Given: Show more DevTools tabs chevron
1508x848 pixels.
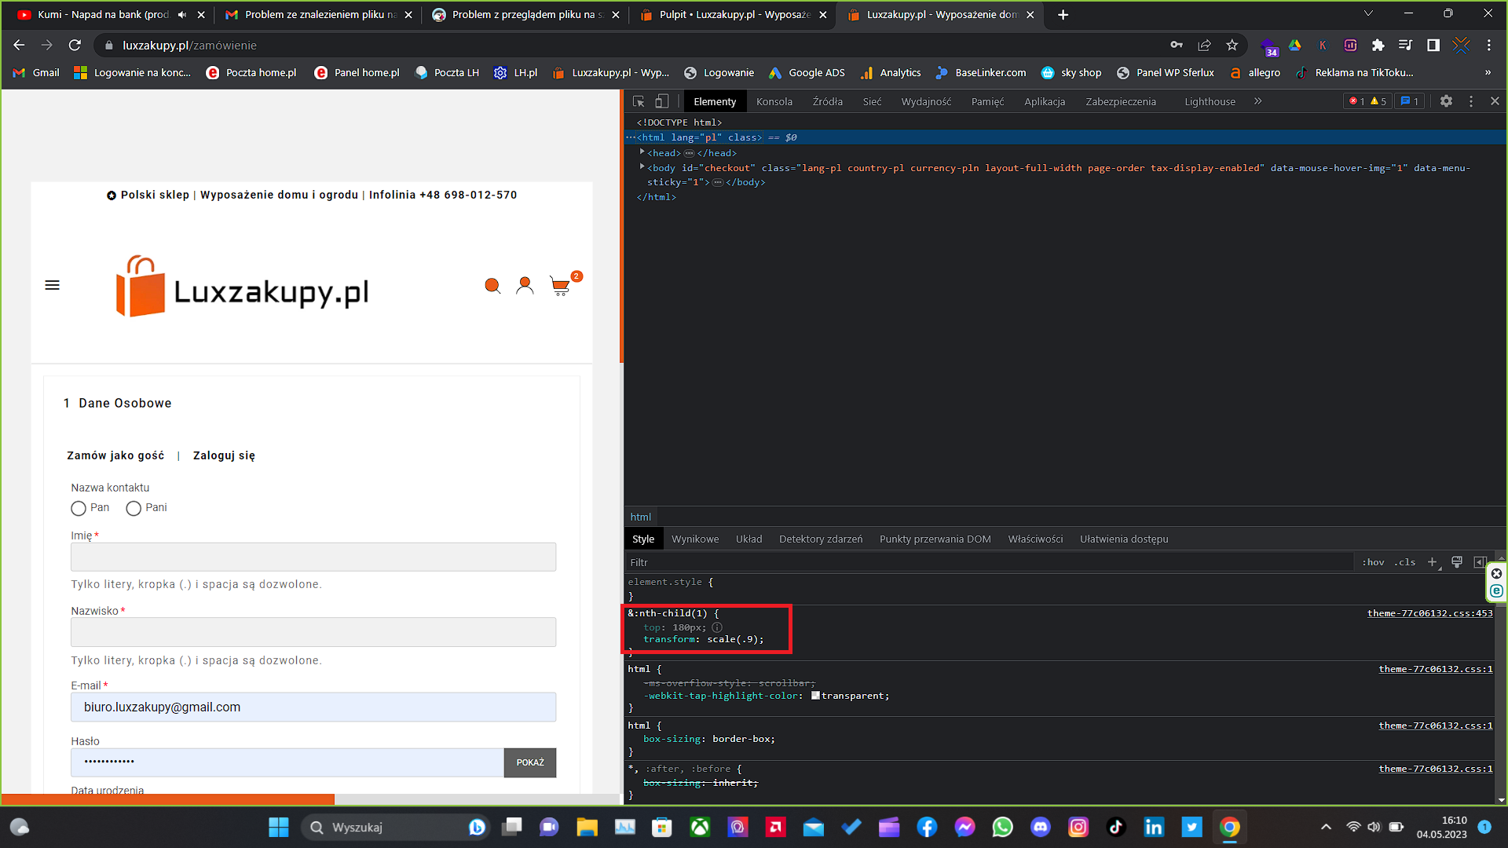Looking at the screenshot, I should [1258, 101].
